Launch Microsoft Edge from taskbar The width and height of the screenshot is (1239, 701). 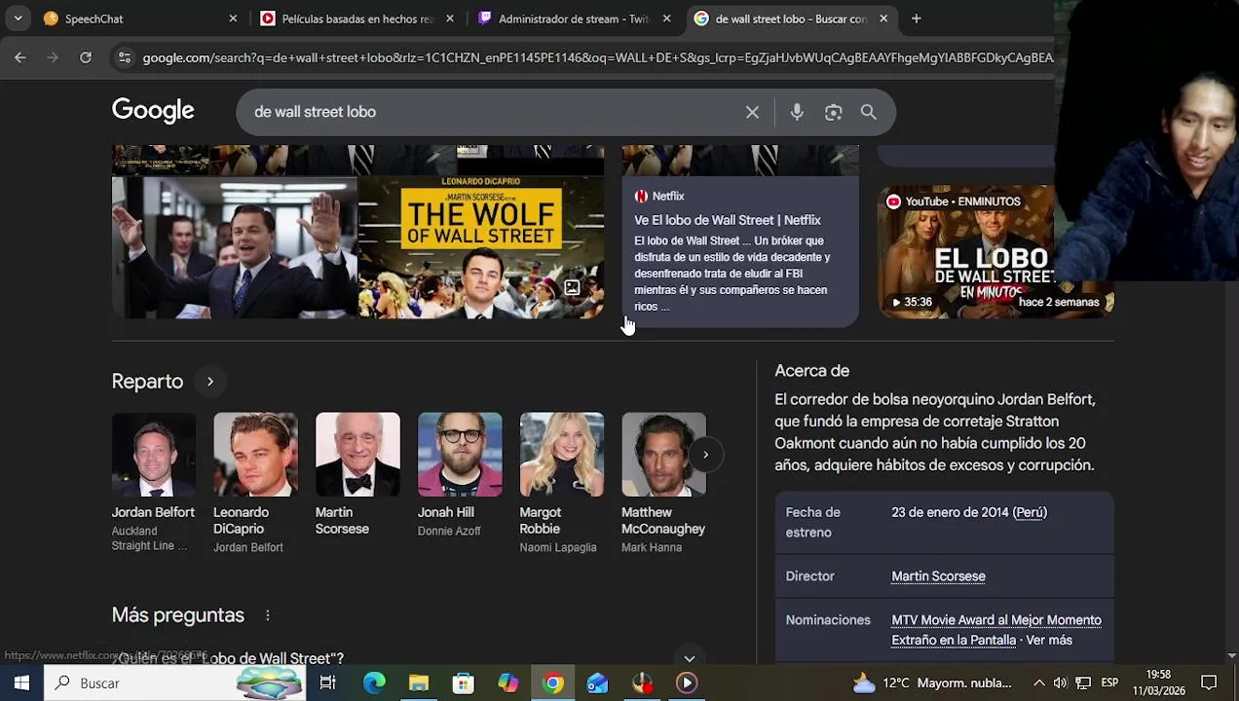(x=374, y=683)
